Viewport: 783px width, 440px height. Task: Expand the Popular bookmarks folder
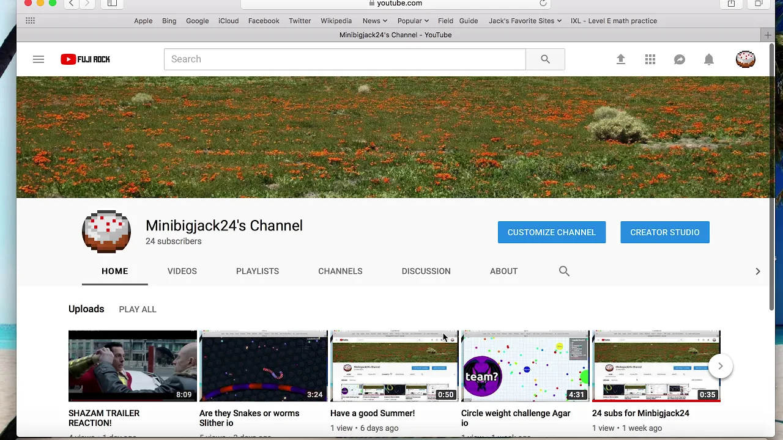tap(413, 21)
